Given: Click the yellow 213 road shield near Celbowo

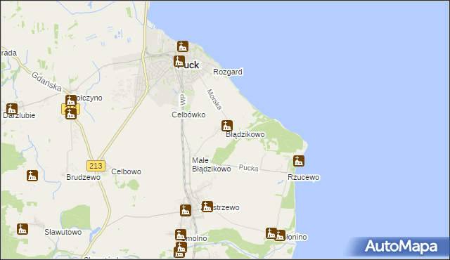Looking at the screenshot, I should click(x=96, y=166).
